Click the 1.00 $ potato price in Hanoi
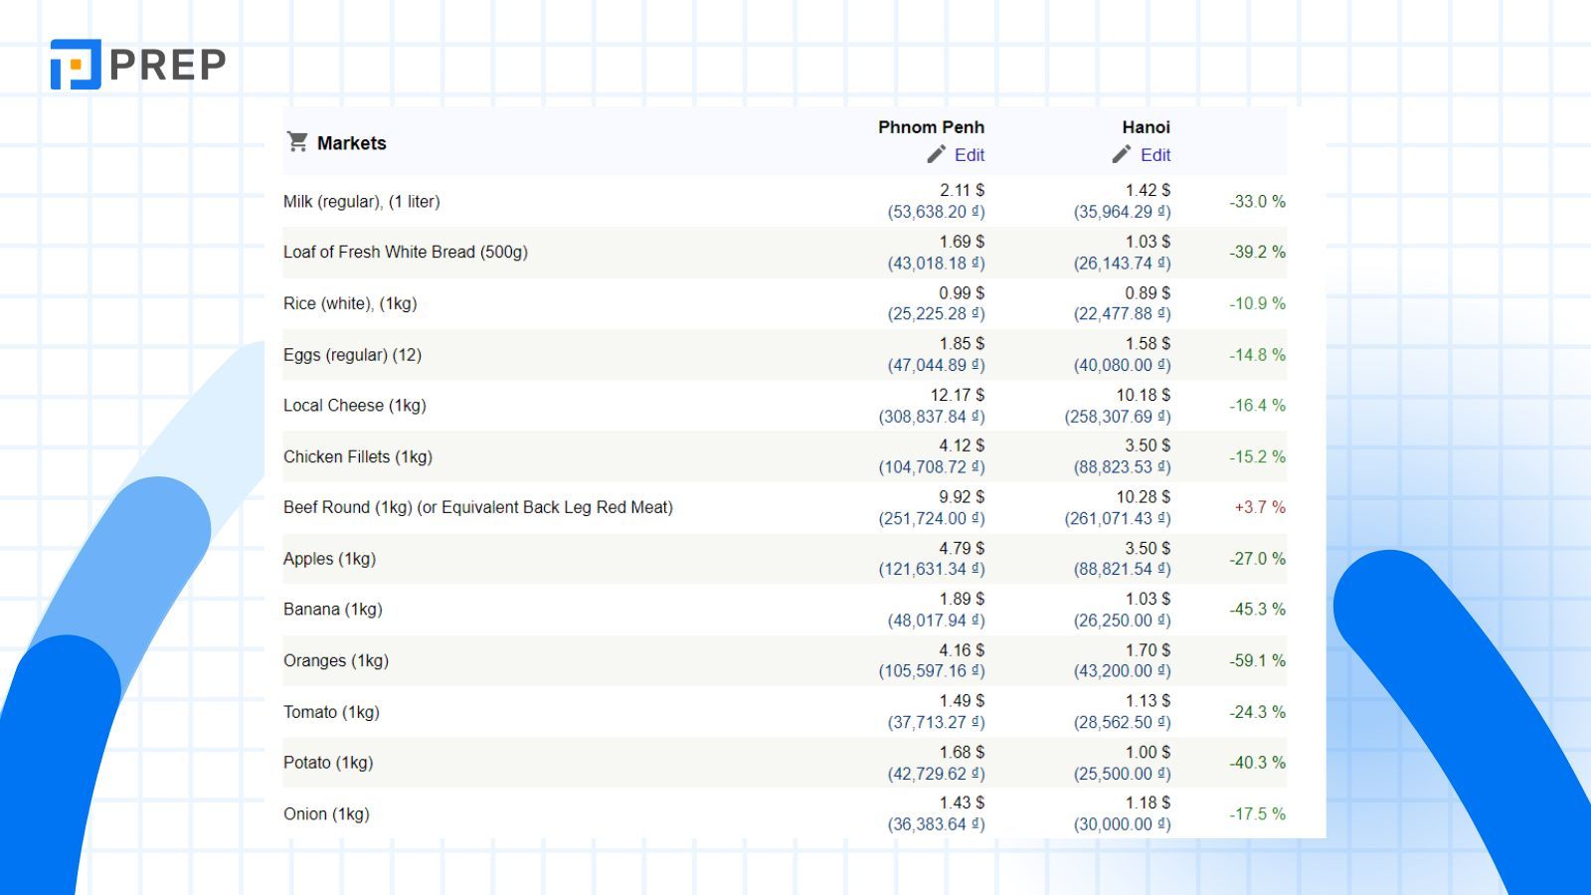The image size is (1591, 895). click(1148, 753)
